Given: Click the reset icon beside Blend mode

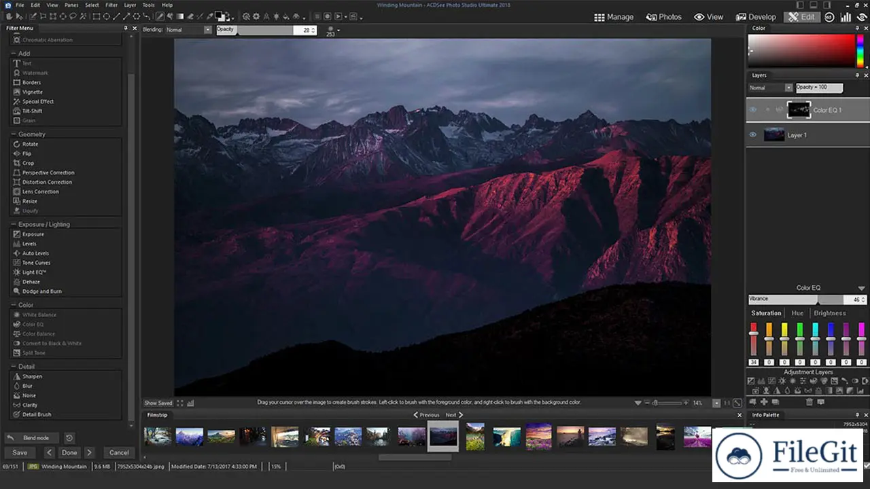Looking at the screenshot, I should pyautogui.click(x=69, y=438).
